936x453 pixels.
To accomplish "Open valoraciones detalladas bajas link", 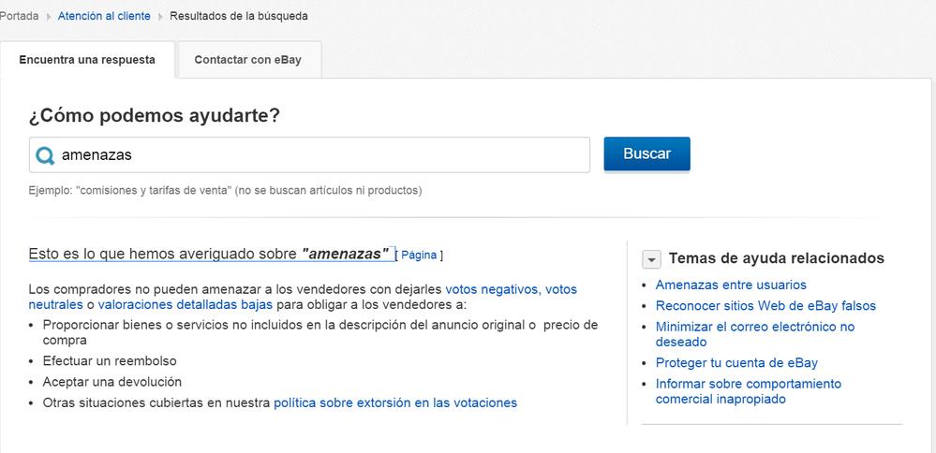I will pyautogui.click(x=186, y=304).
